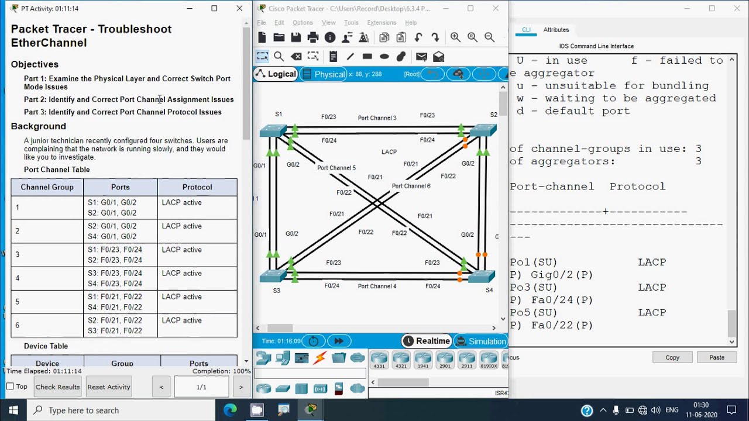
Task: Pick the 2911 router device
Action: point(466,360)
